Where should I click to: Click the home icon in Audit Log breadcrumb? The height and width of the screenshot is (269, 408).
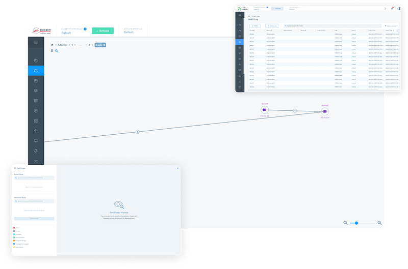249,16
